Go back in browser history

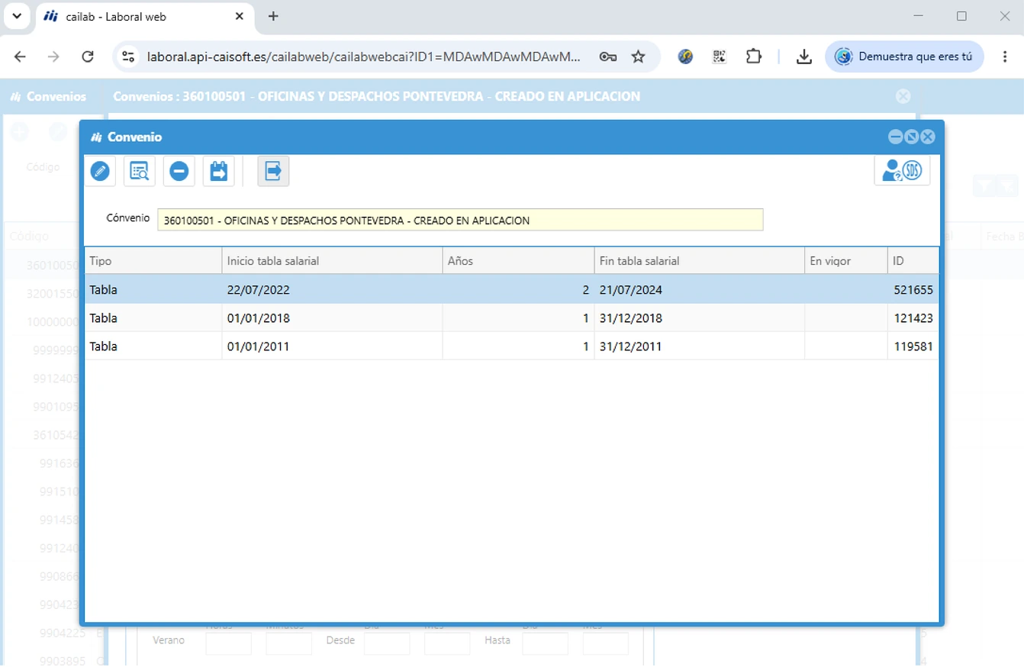pos(21,56)
